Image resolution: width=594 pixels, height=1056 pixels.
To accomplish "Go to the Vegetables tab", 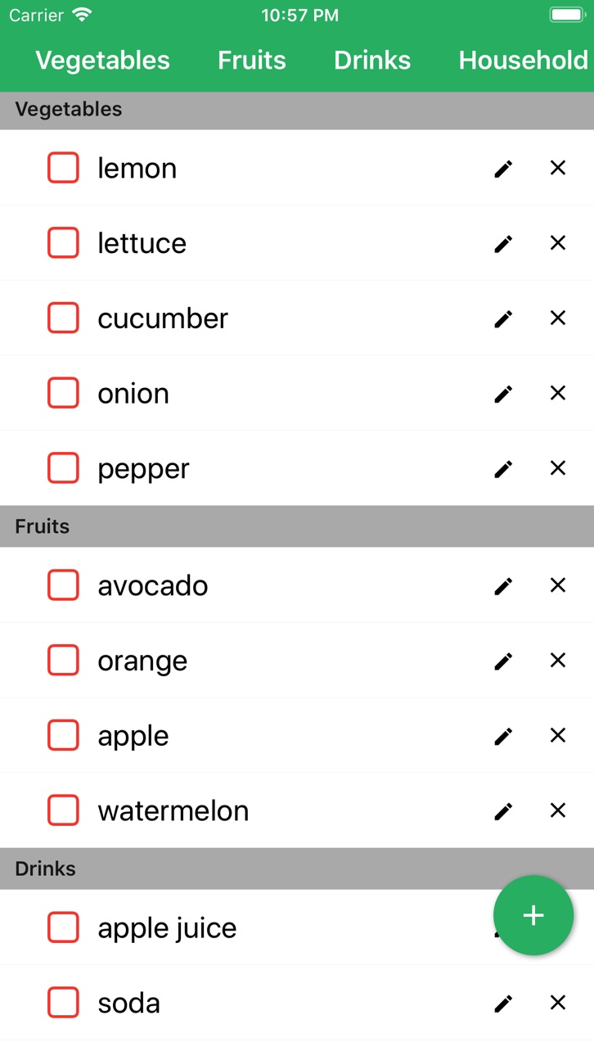I will point(103,60).
